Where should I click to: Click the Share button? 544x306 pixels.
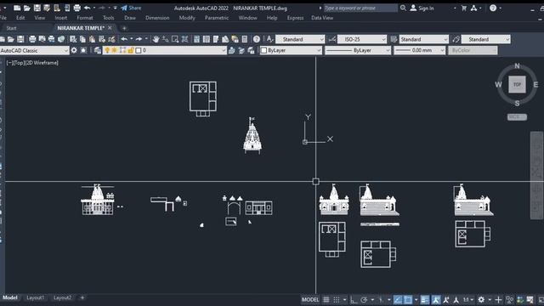131,8
